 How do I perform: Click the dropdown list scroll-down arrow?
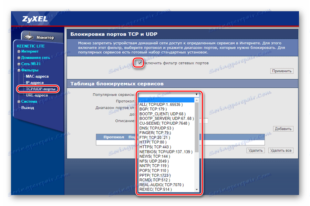pos(197,189)
